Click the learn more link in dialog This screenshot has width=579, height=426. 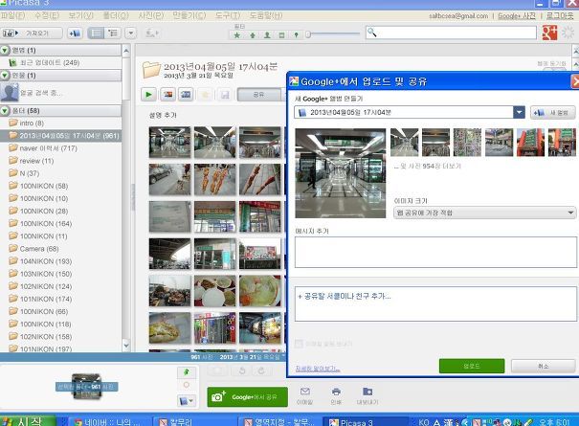point(318,369)
